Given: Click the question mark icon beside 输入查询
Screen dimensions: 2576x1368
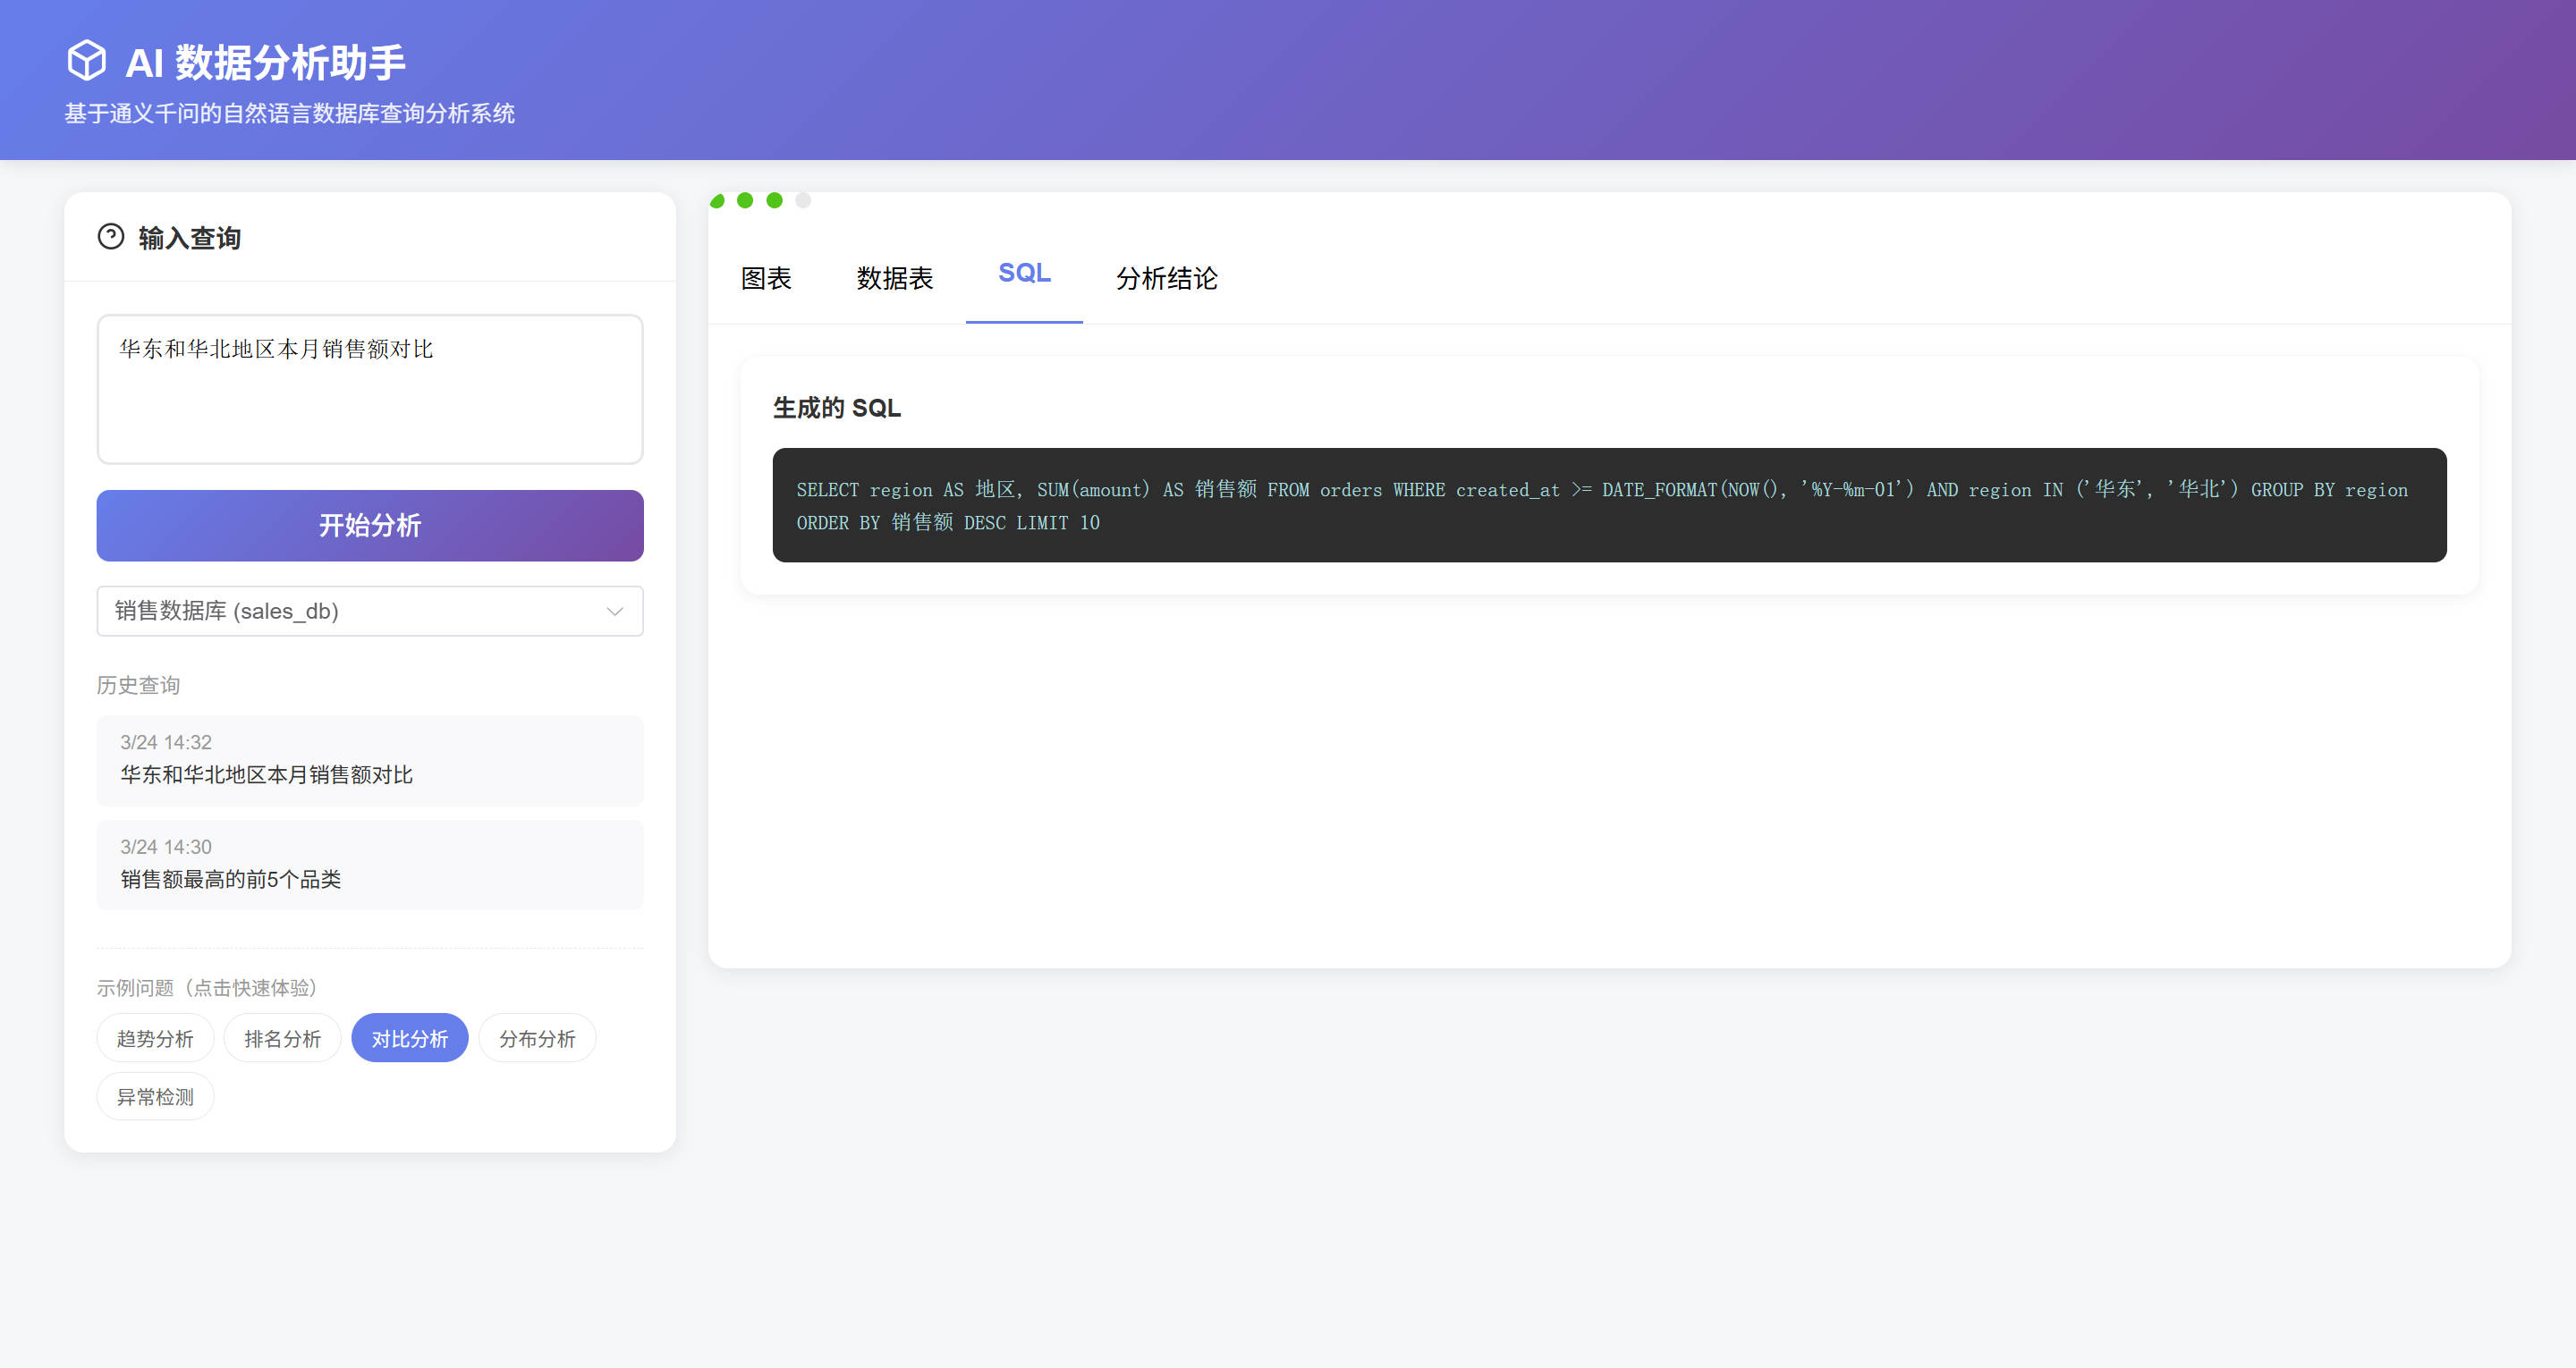Looking at the screenshot, I should click(x=110, y=237).
